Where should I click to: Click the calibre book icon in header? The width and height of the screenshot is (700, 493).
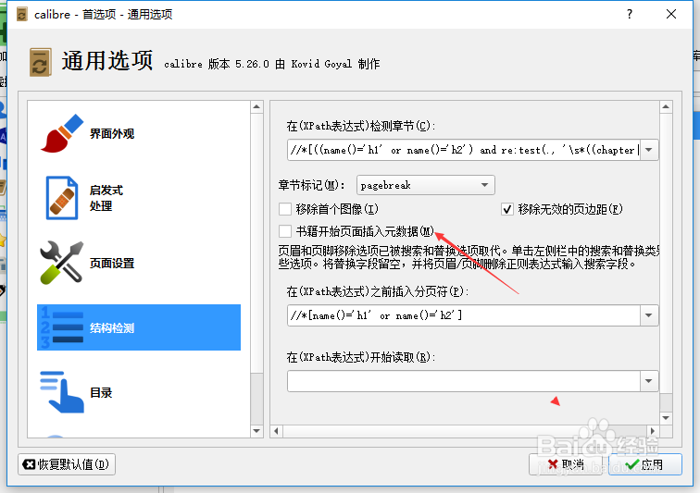(x=41, y=63)
